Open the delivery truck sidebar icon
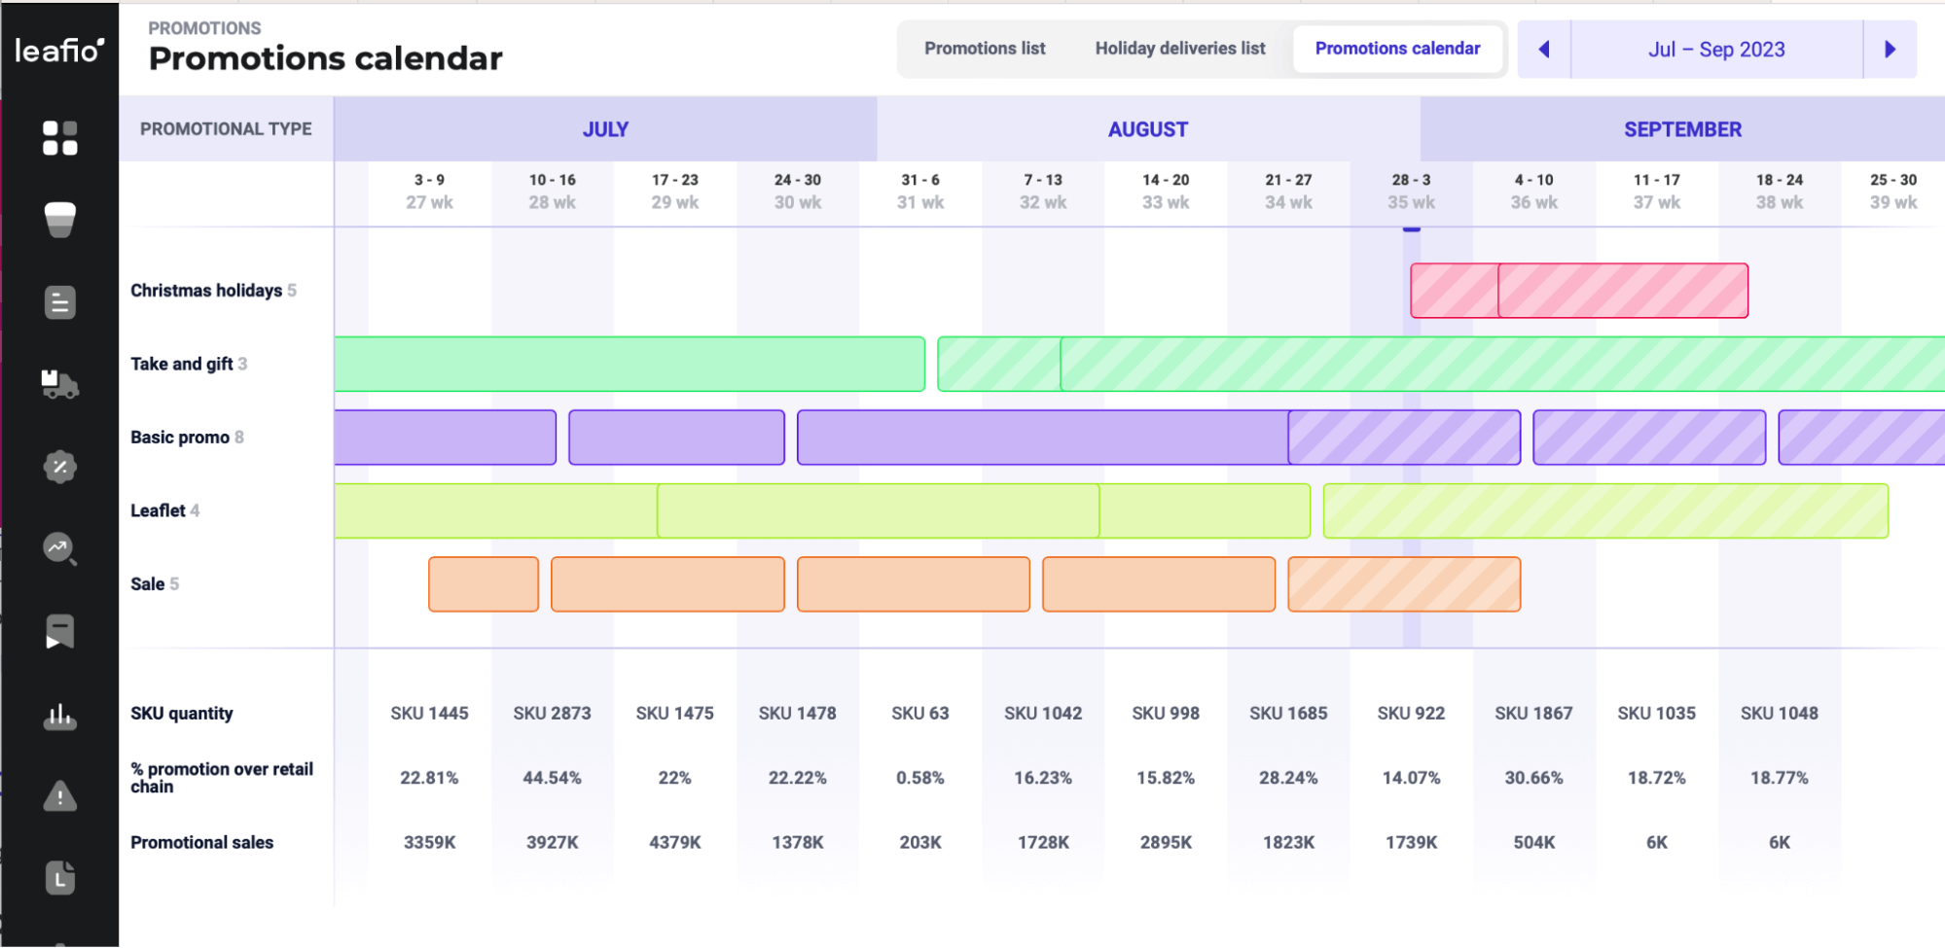This screenshot has width=1945, height=948. (x=59, y=384)
